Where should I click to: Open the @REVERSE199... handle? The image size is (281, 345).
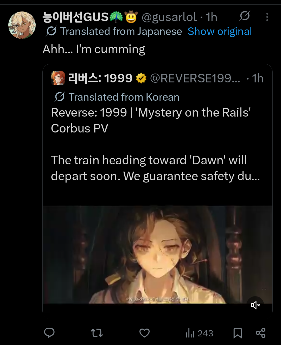coord(195,78)
